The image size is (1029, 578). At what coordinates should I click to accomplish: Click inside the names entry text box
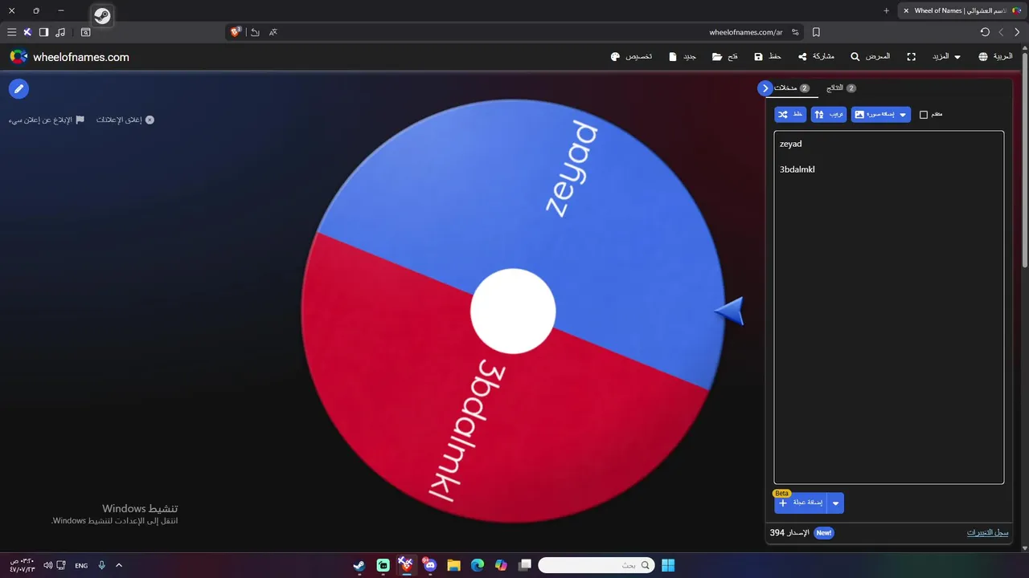pyautogui.click(x=888, y=307)
